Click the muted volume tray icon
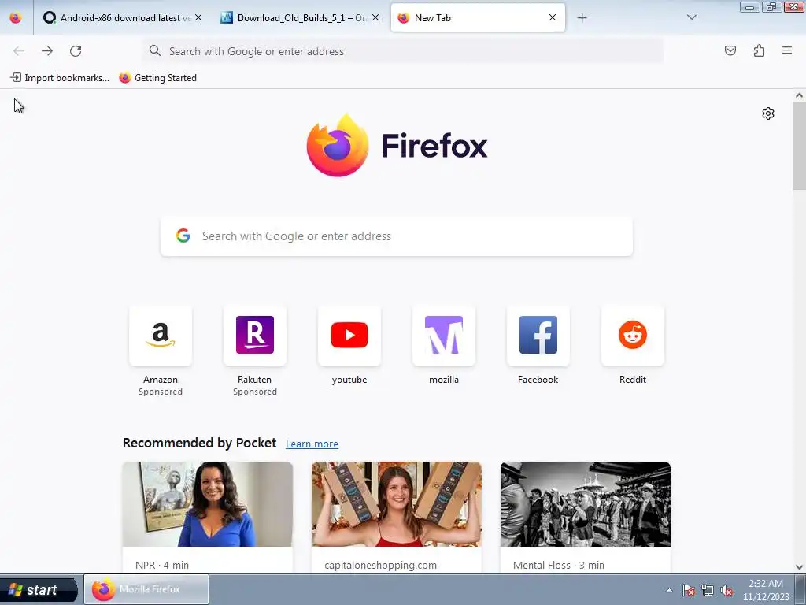 [x=727, y=590]
